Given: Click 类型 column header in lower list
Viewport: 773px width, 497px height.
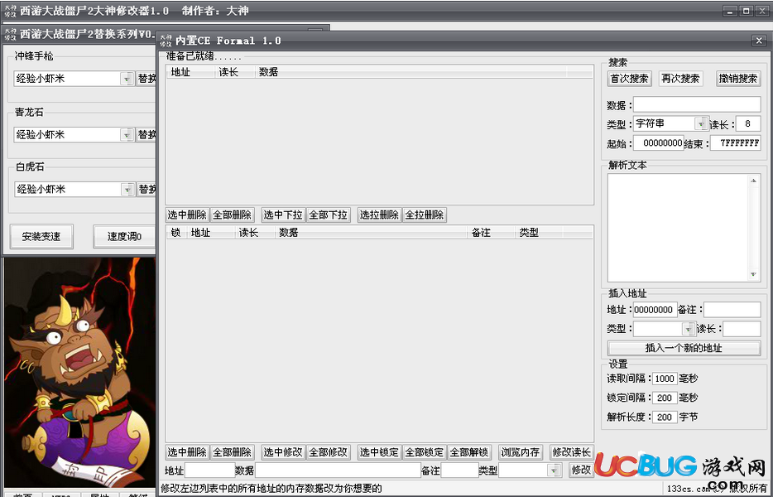Looking at the screenshot, I should pos(538,233).
